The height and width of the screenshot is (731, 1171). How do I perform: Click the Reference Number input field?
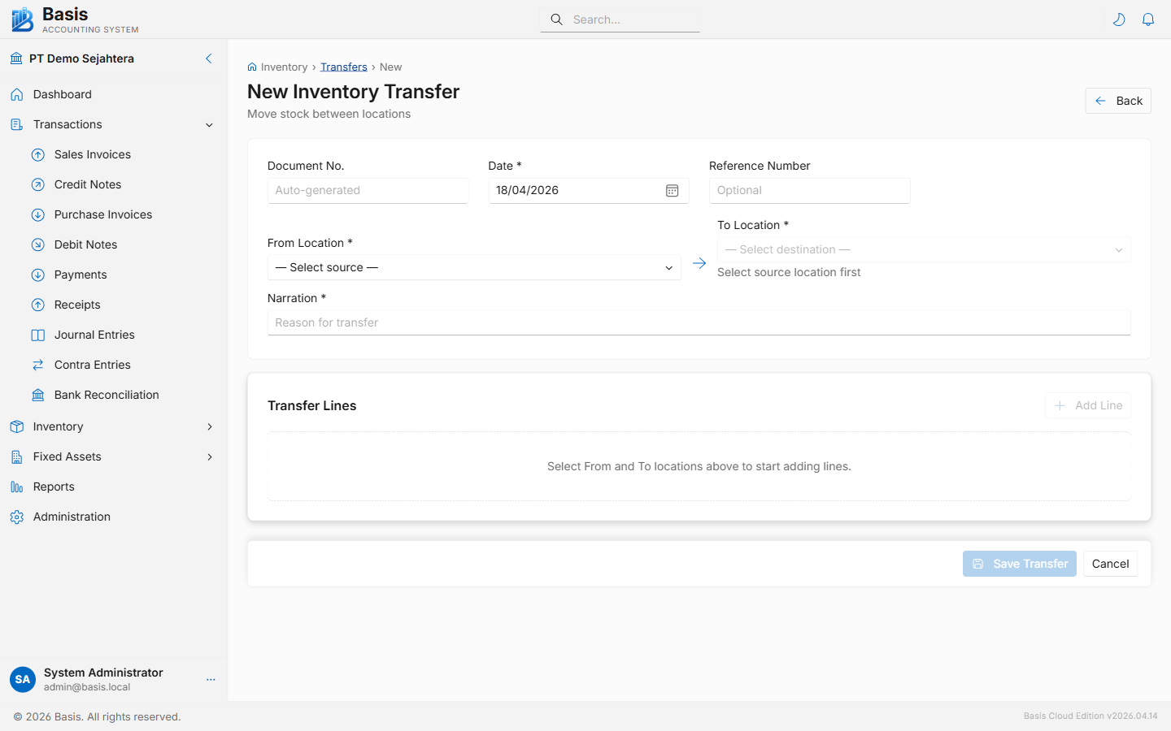click(x=809, y=190)
